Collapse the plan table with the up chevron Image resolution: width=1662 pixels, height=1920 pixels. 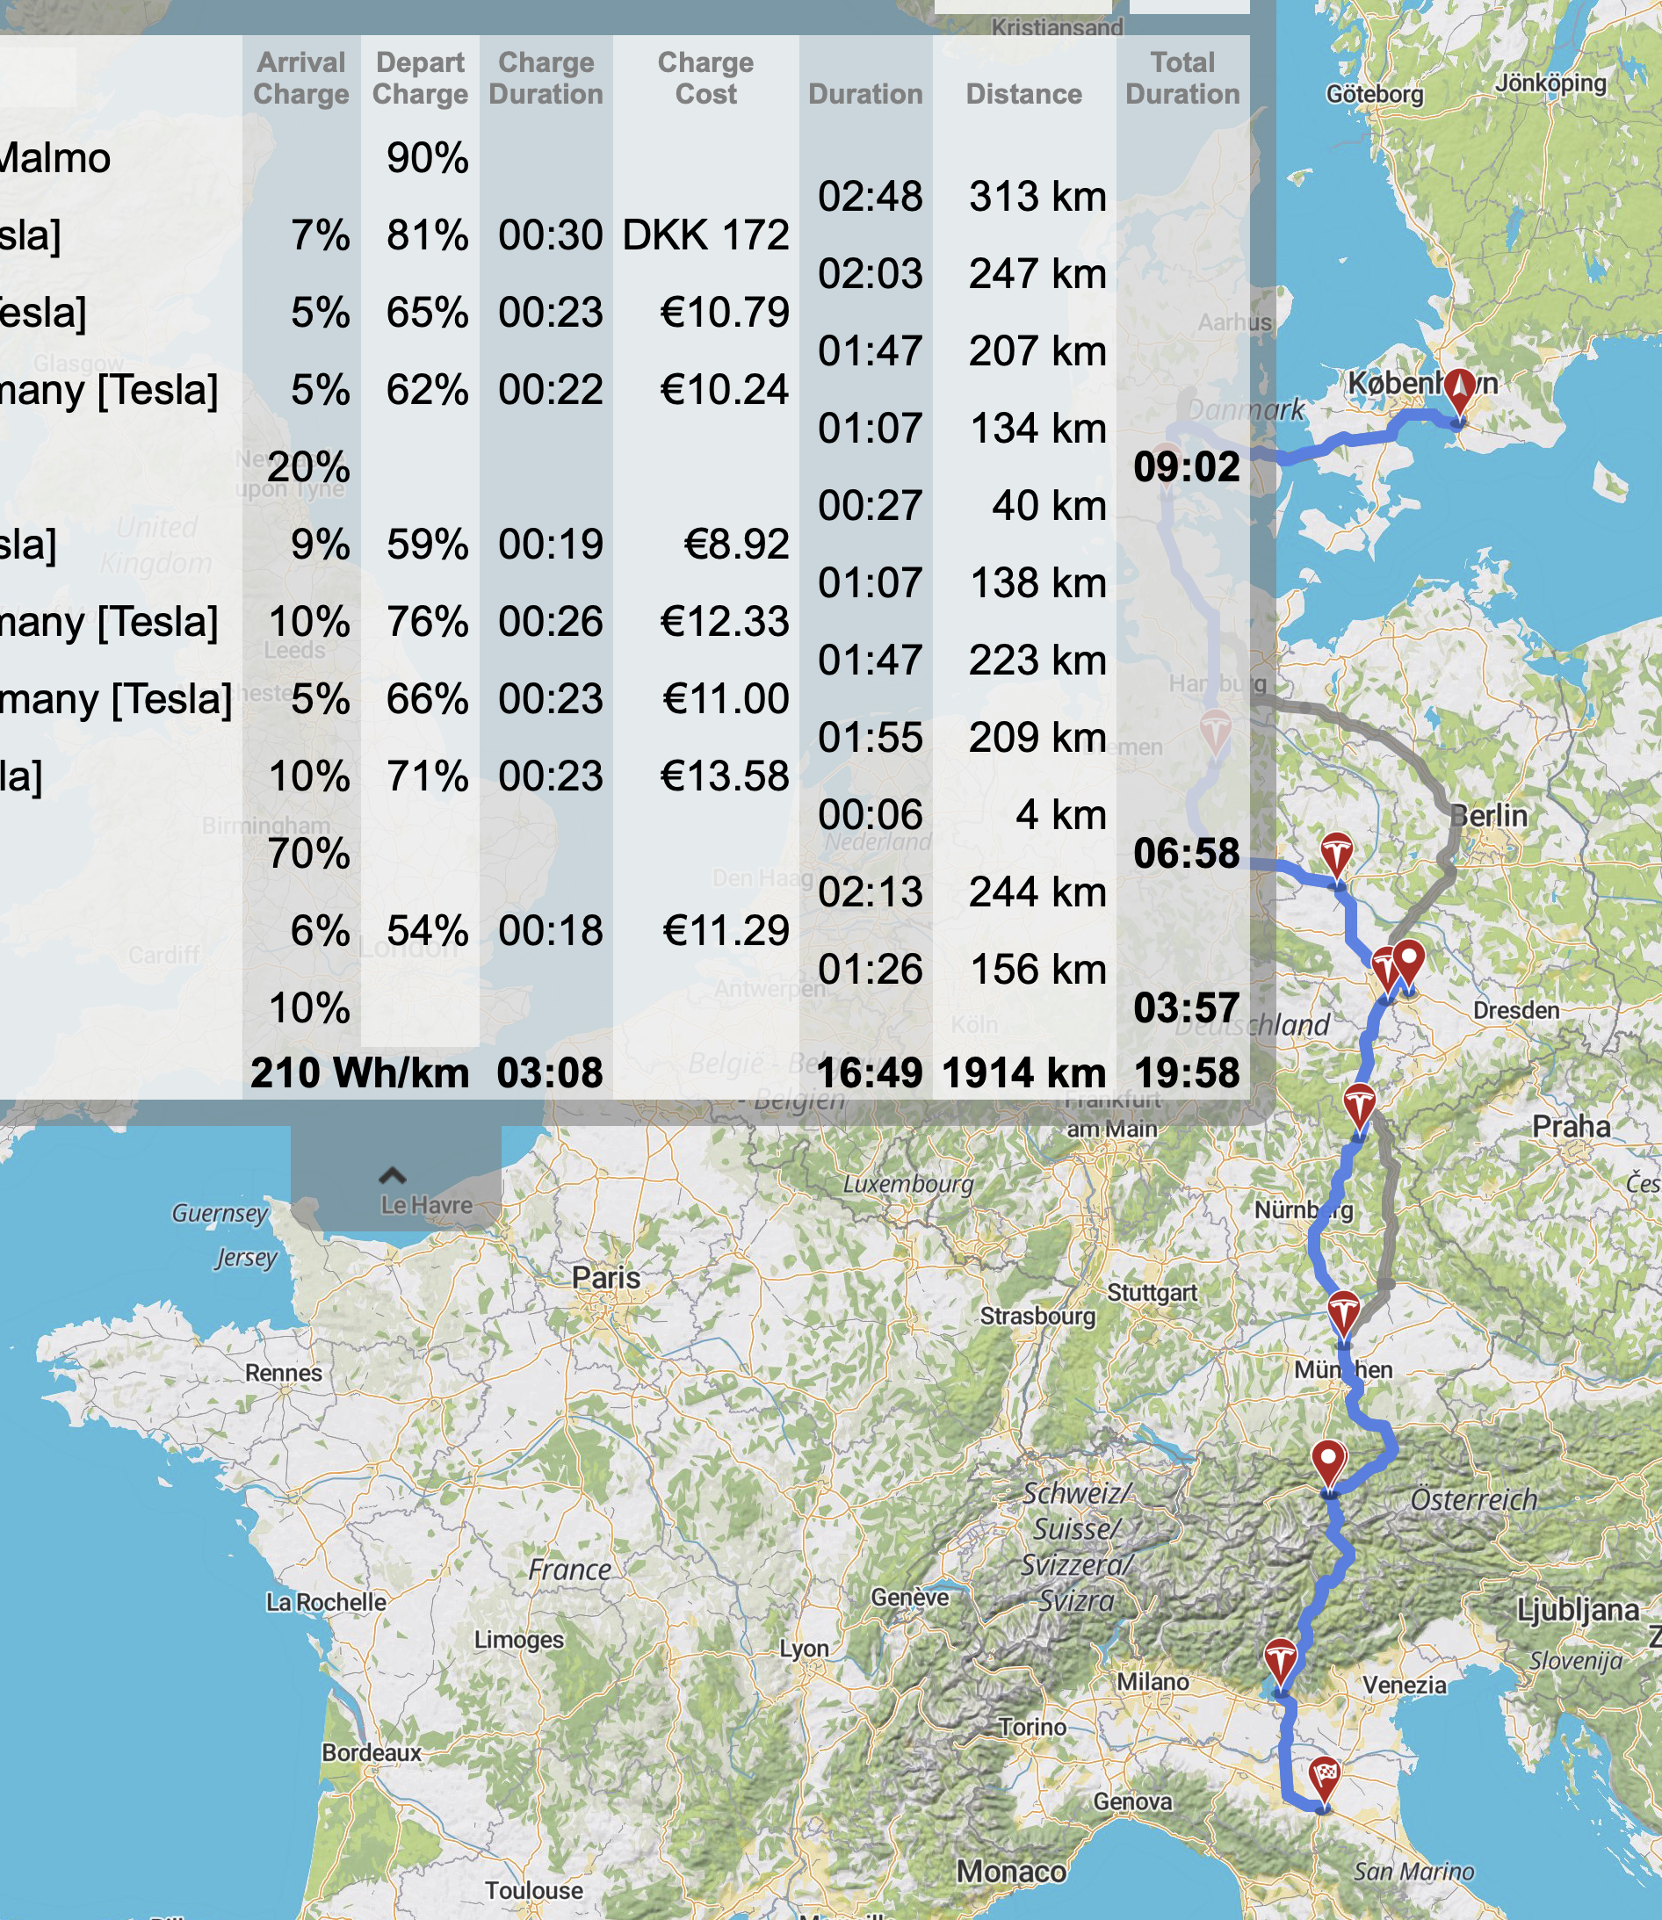coord(394,1175)
